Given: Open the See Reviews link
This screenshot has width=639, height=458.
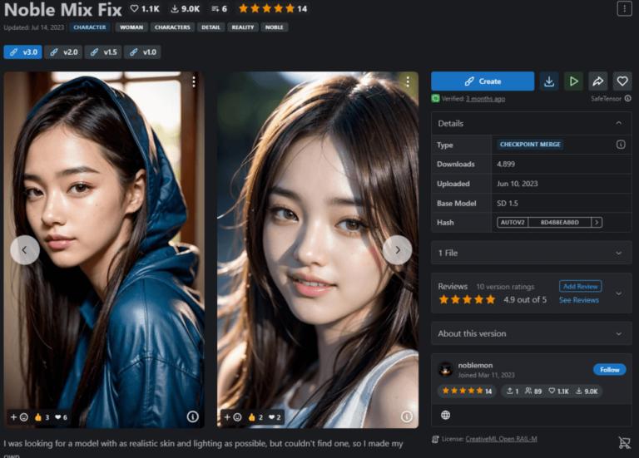Looking at the screenshot, I should pyautogui.click(x=578, y=300).
